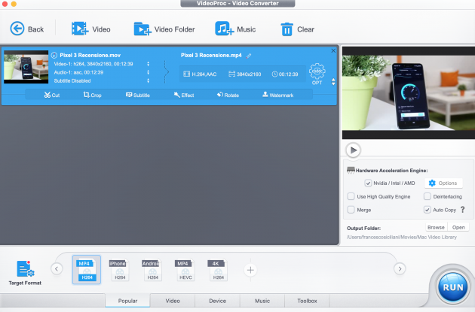
Task: Switch to the Popular tab
Action: coord(127,301)
